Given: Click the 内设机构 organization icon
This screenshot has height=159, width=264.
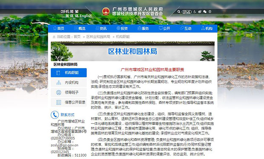Looking at the screenshot, I should (59, 82).
